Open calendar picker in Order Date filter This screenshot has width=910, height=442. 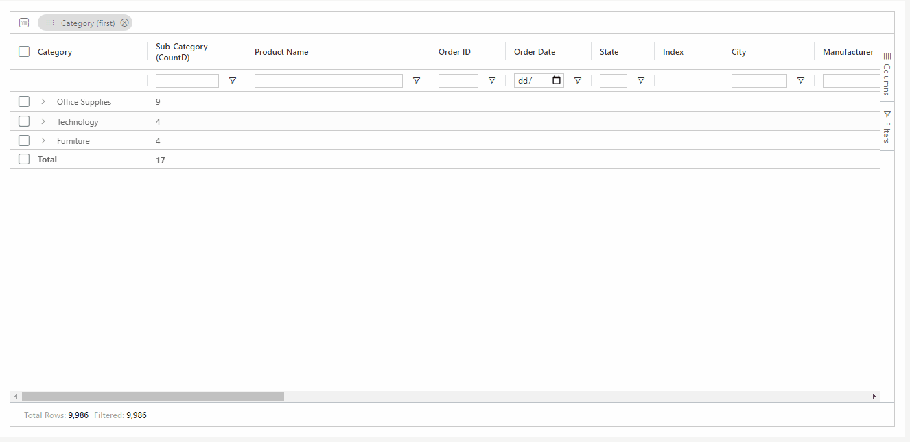557,80
